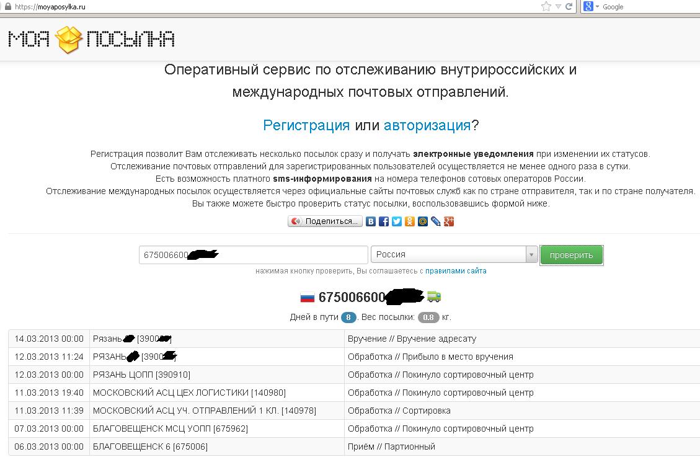Click the LiveJournal pencil share icon
The image size is (700, 462).
[x=436, y=221]
